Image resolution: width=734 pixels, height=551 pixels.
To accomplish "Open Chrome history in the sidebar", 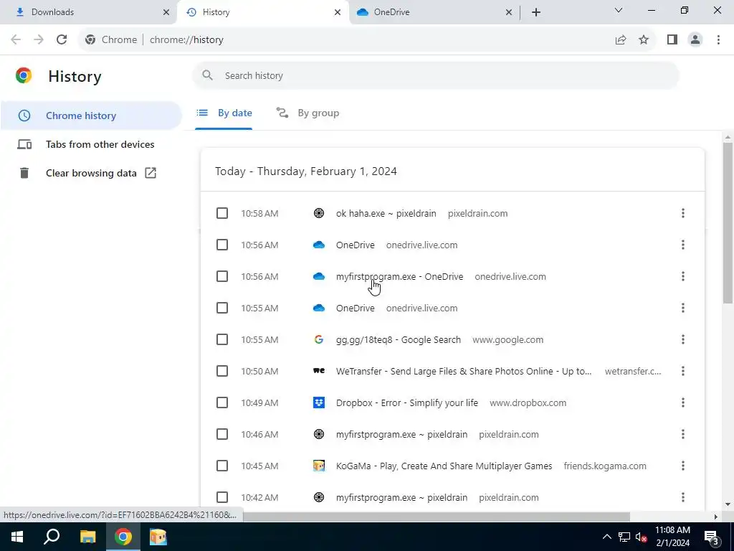I will pos(91,116).
